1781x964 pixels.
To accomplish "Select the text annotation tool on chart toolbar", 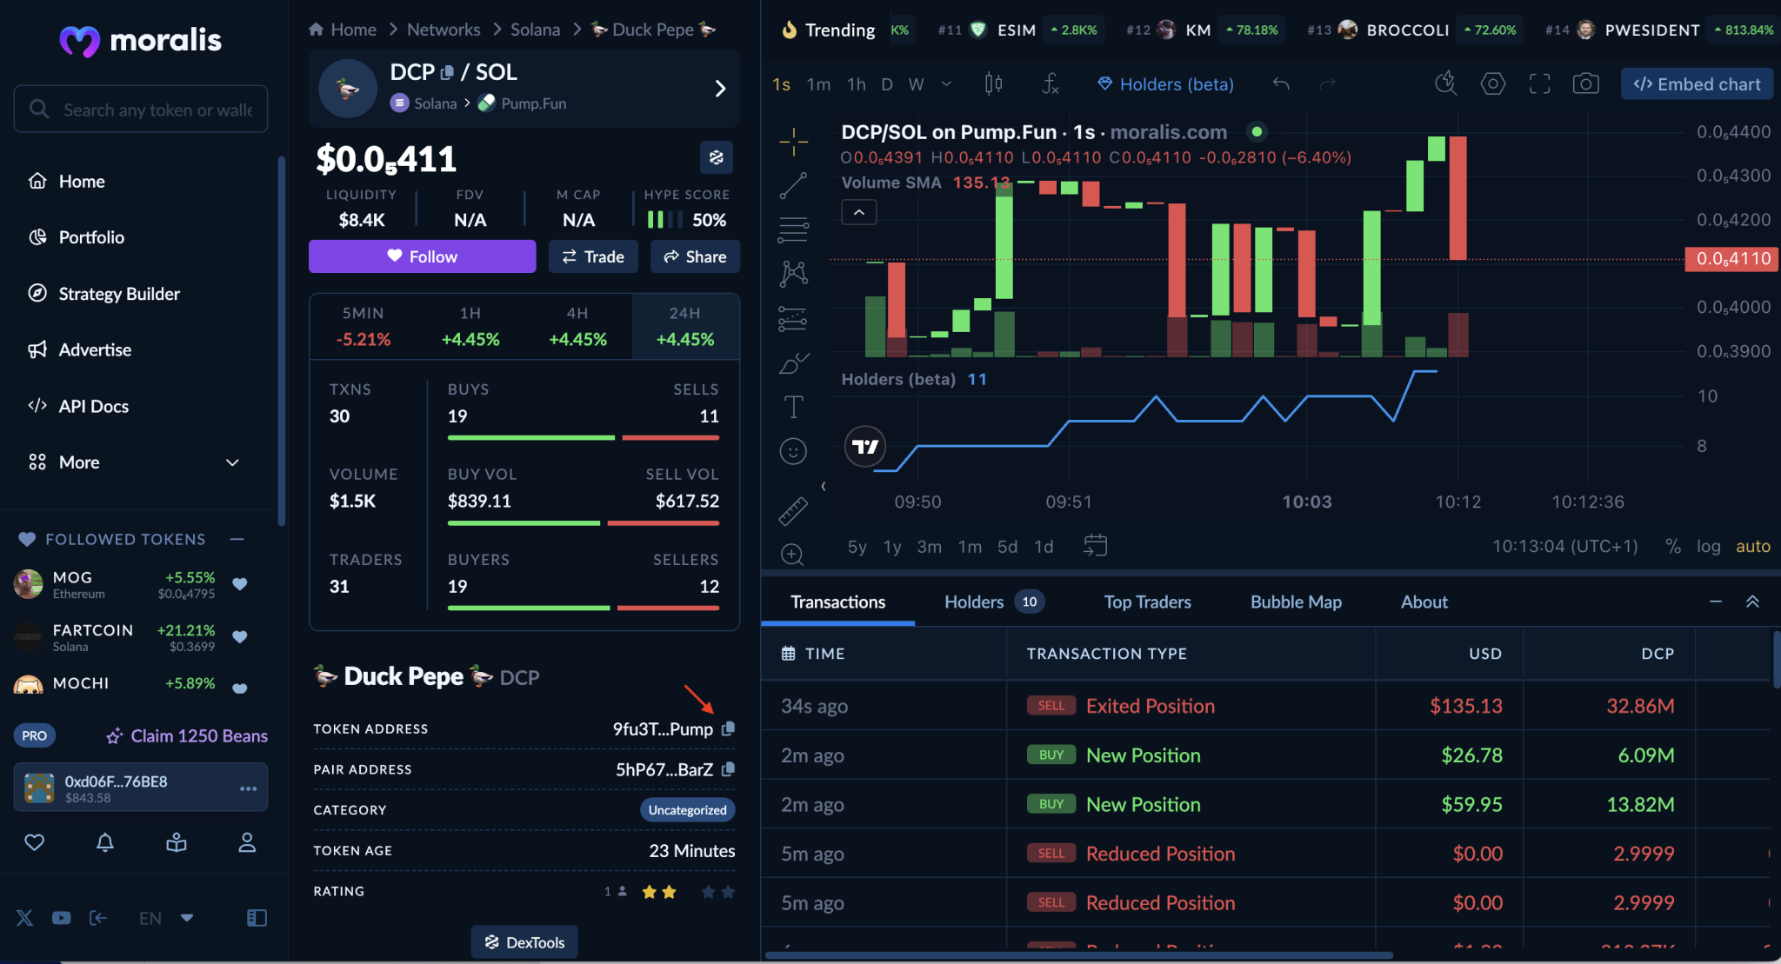I will click(x=792, y=406).
